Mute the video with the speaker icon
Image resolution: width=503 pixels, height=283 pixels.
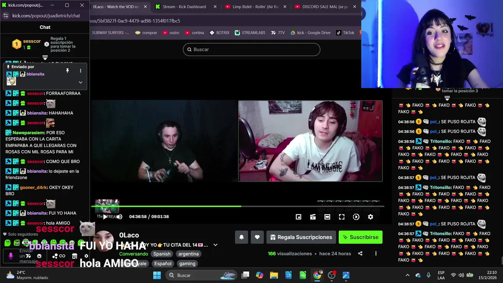pyautogui.click(x=119, y=217)
